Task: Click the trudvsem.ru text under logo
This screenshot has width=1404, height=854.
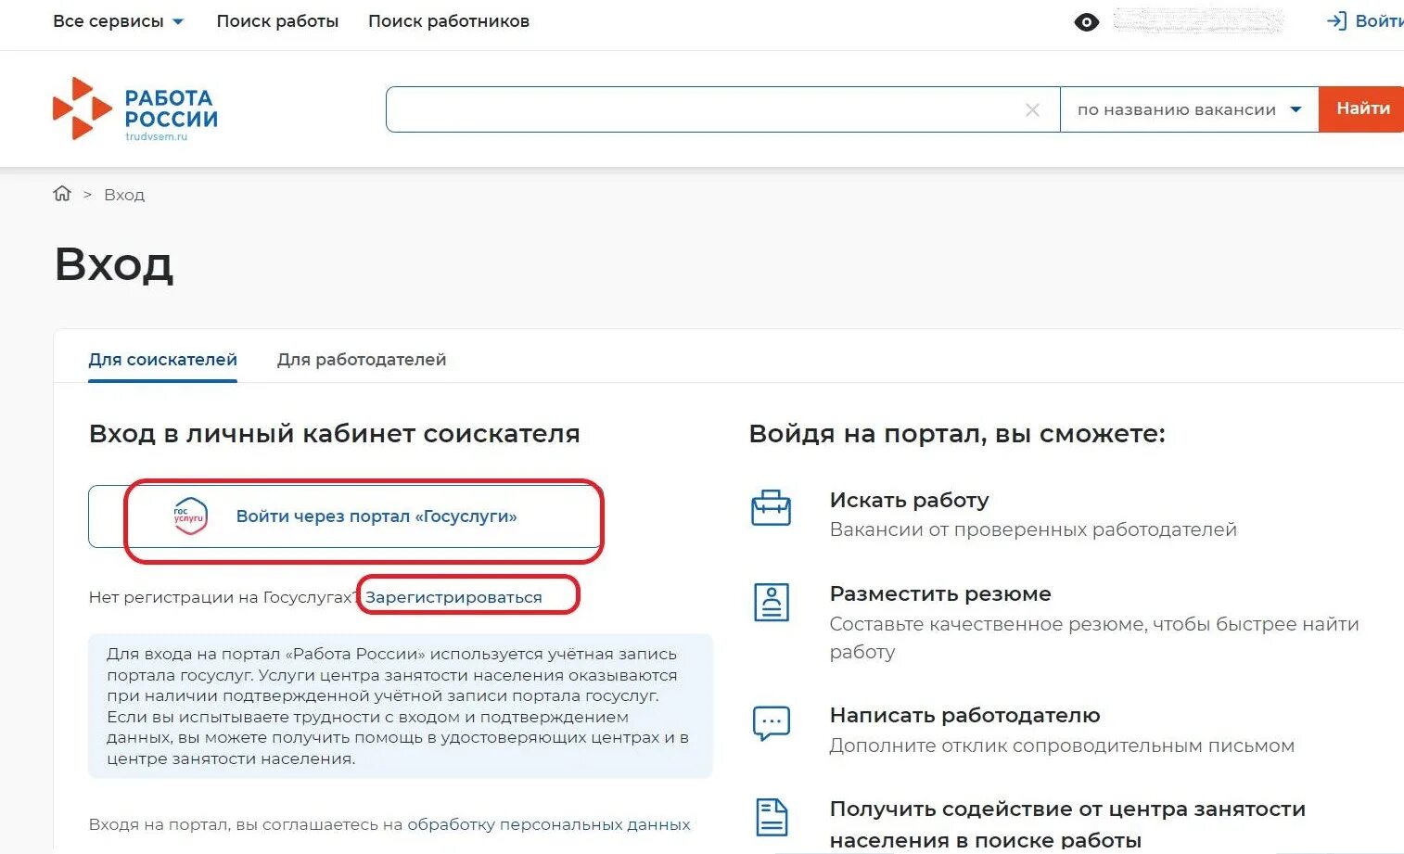Action: (156, 136)
